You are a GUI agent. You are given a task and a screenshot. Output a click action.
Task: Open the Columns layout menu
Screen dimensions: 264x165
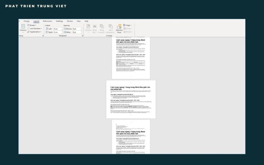23,28
